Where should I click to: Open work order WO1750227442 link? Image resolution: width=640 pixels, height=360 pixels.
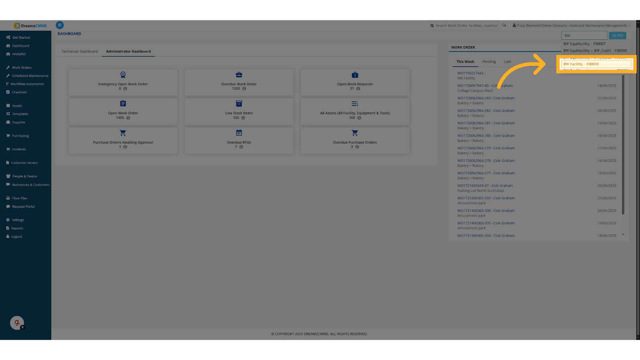[470, 73]
